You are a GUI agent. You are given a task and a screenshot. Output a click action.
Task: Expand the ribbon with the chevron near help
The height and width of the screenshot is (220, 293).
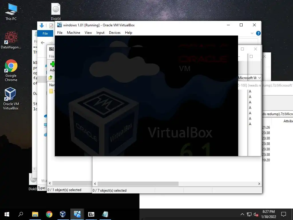252,33
